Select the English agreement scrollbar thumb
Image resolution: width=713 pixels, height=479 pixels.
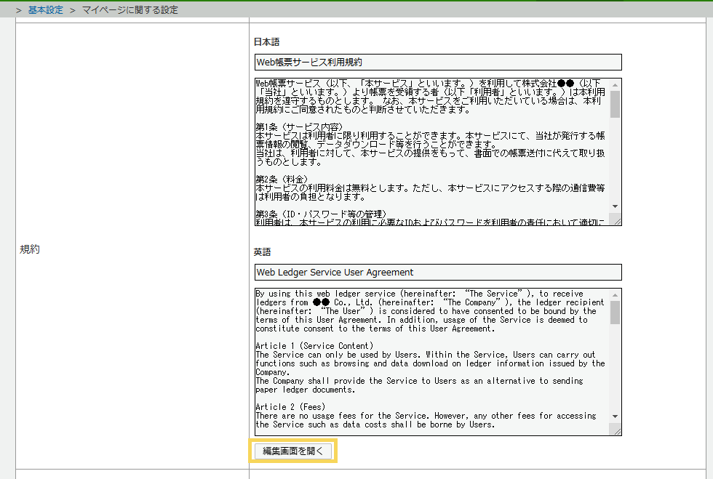[615, 313]
